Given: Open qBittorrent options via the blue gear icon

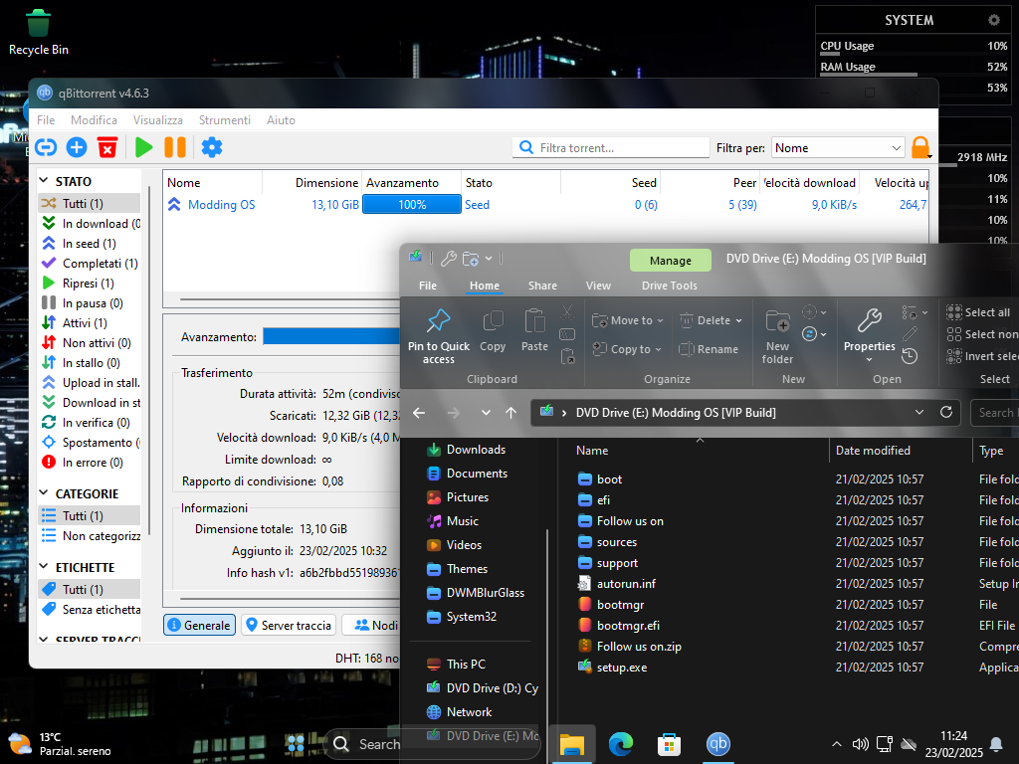Looking at the screenshot, I should tap(212, 147).
